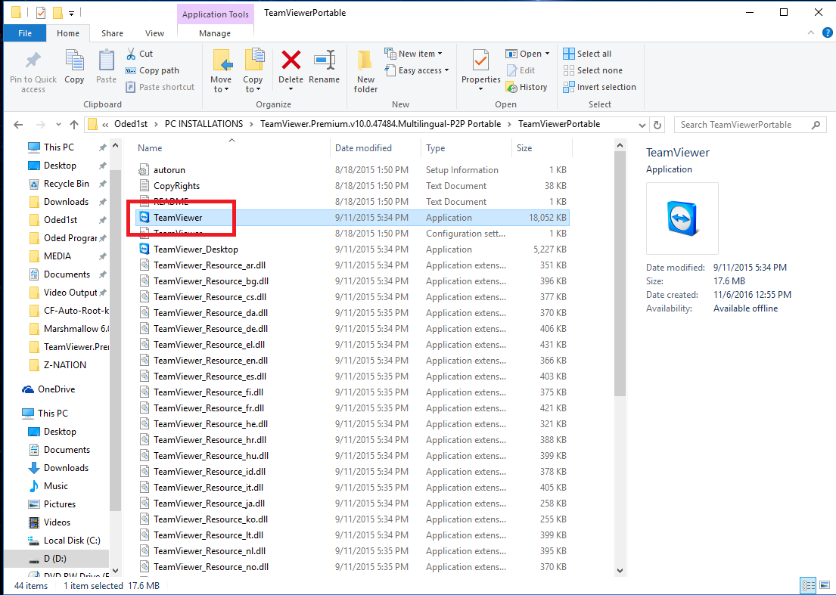The height and width of the screenshot is (595, 836).
Task: Select the autorun file
Action: pyautogui.click(x=169, y=170)
